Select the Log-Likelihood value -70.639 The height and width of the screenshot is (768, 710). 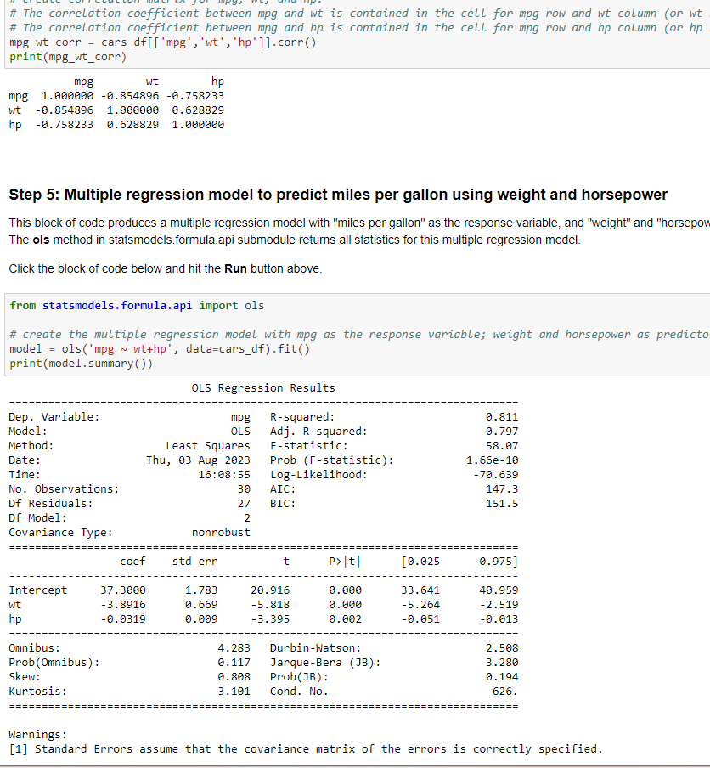coord(495,475)
